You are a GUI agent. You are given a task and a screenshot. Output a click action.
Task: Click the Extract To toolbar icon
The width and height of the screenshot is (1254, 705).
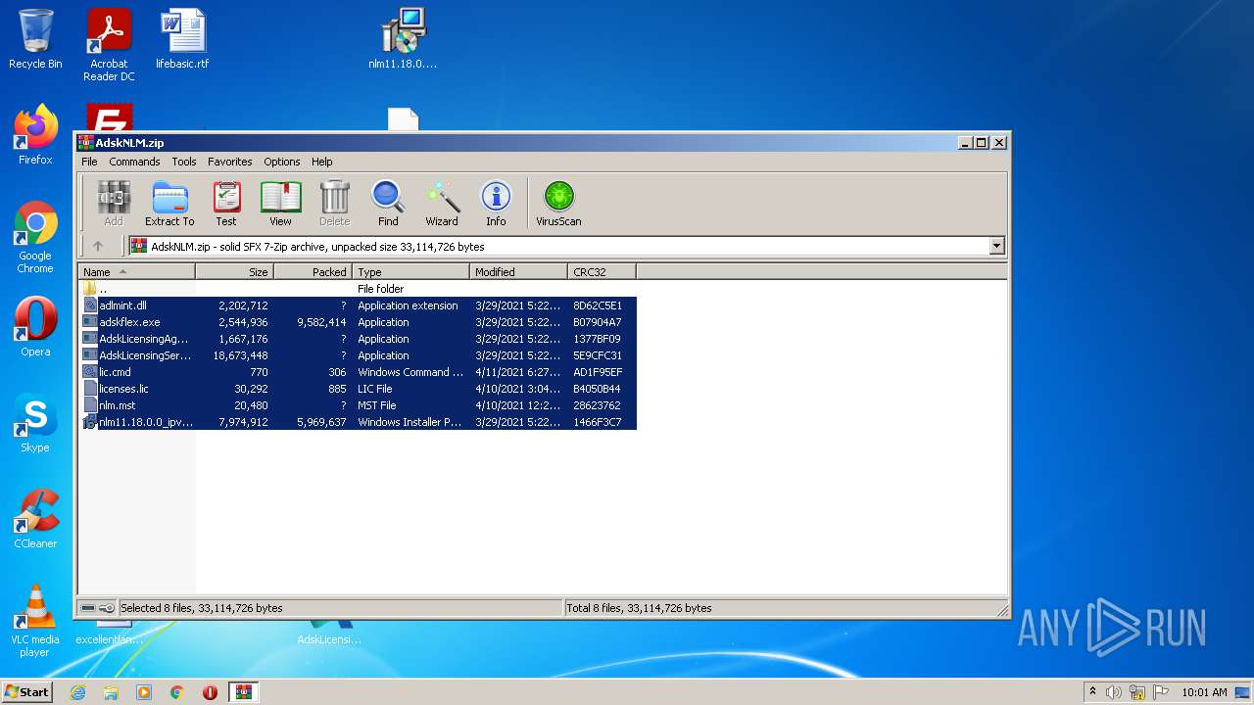pyautogui.click(x=169, y=204)
